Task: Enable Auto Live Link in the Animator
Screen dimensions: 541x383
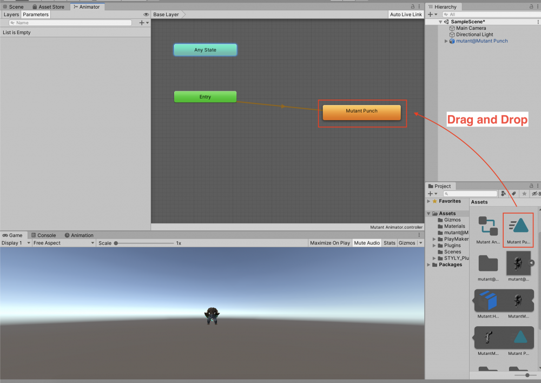Action: point(406,14)
